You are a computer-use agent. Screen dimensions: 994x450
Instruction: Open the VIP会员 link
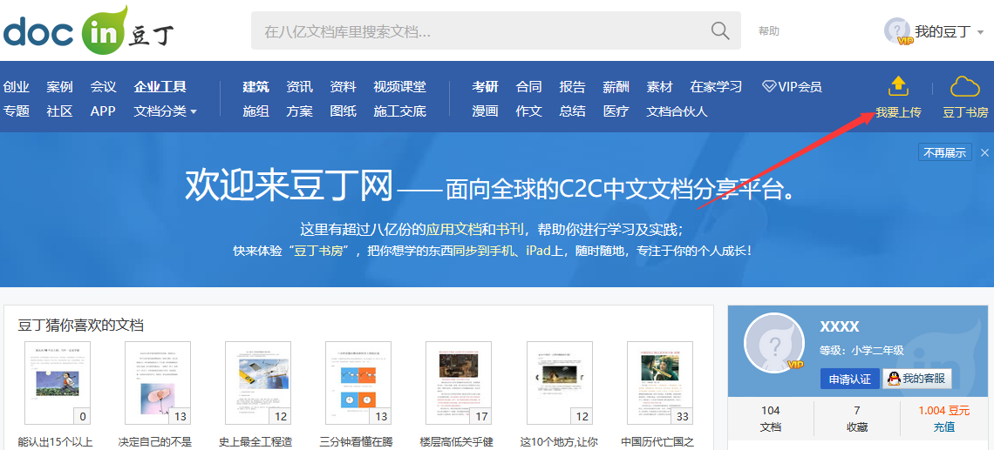point(792,87)
